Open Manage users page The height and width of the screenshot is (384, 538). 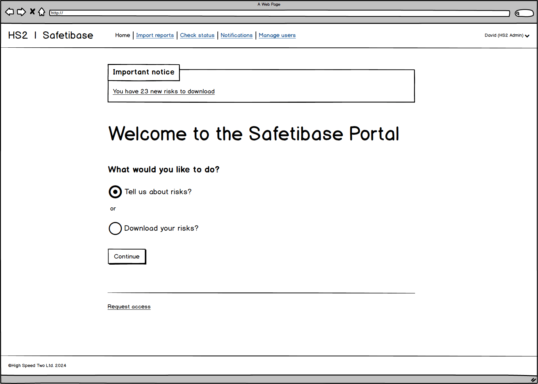pos(277,35)
